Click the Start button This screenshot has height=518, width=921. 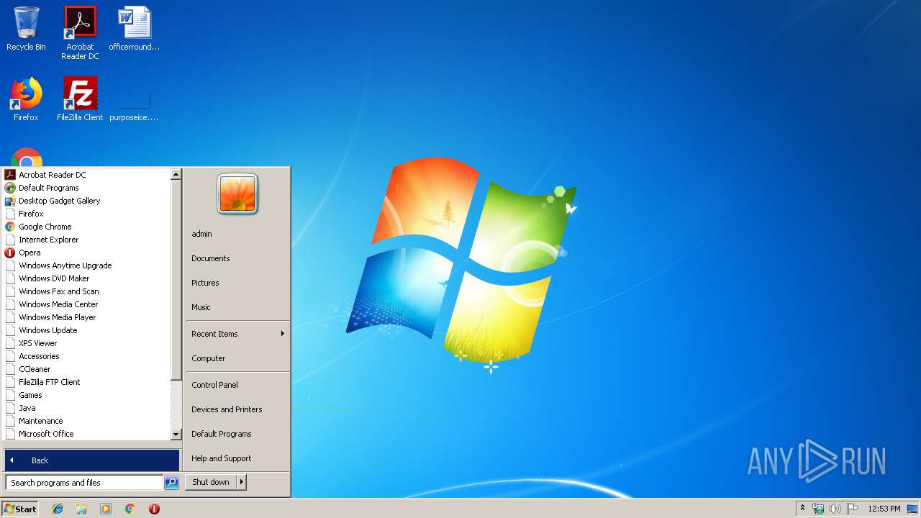[20, 509]
